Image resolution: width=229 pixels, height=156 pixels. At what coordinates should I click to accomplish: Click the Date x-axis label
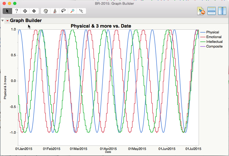[x=108, y=152]
